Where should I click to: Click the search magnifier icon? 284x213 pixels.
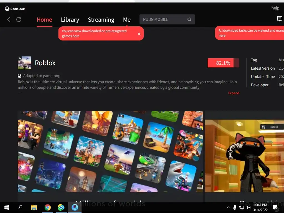tap(189, 19)
